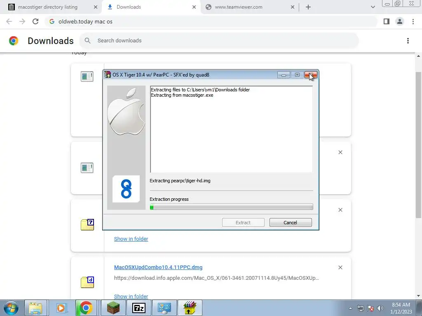The image size is (422, 316).
Task: Open a new tab with plus button
Action: click(x=308, y=7)
